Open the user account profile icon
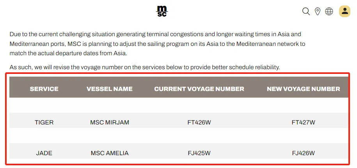This screenshot has width=357, height=168. pos(345,11)
